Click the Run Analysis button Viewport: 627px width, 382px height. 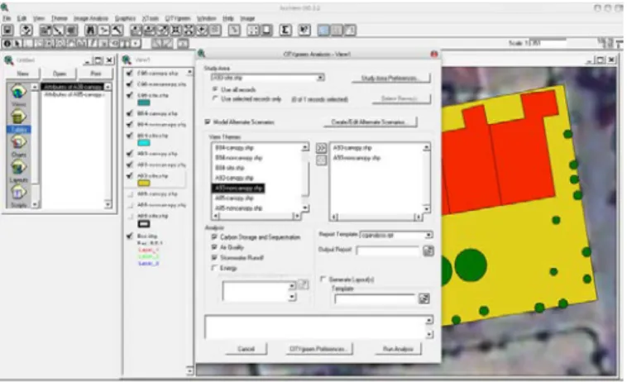click(398, 349)
